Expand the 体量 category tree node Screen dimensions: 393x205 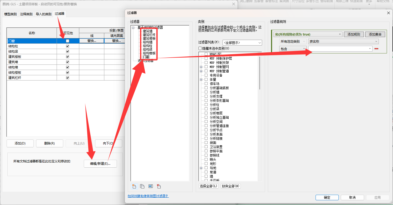coord(201,79)
